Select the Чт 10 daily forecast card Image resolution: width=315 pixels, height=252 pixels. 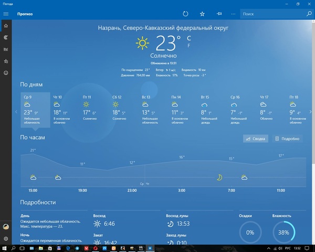click(x=65, y=110)
